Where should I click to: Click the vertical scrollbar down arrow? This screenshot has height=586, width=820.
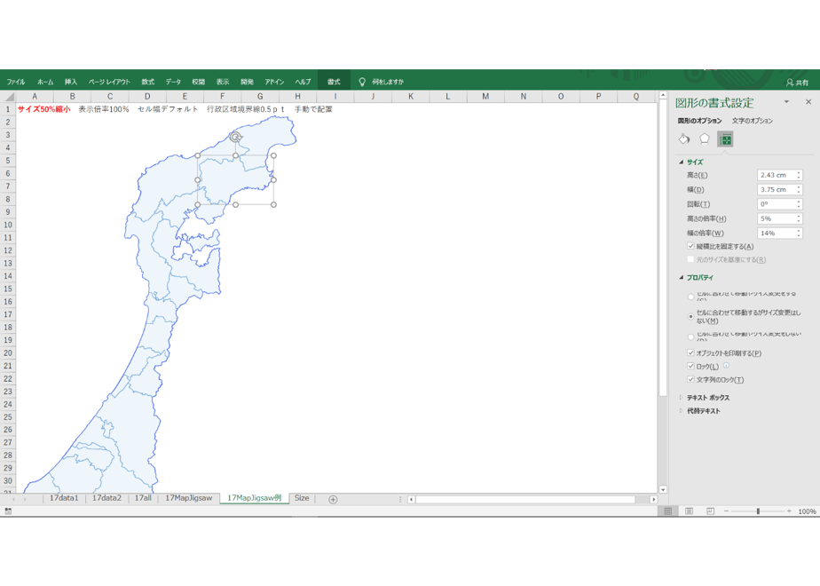point(663,490)
